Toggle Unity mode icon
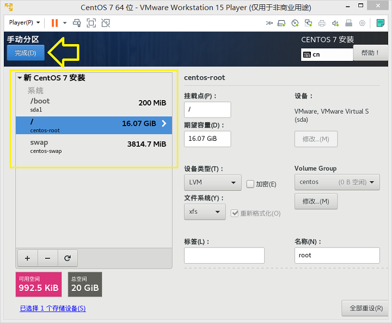Image resolution: width=392 pixels, height=323 pixels. pos(106,23)
